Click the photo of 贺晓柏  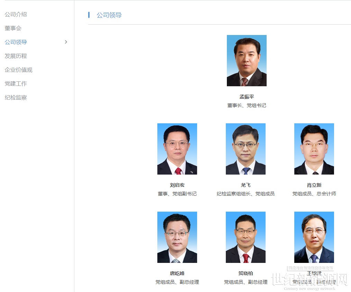point(246,237)
